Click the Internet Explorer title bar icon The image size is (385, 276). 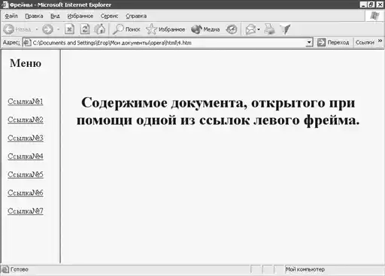coord(5,5)
